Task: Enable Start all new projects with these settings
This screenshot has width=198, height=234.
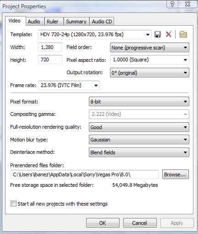Action: pyautogui.click(x=13, y=204)
